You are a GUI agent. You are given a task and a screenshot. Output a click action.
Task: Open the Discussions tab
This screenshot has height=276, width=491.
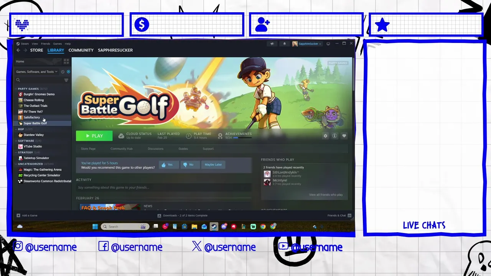click(155, 149)
